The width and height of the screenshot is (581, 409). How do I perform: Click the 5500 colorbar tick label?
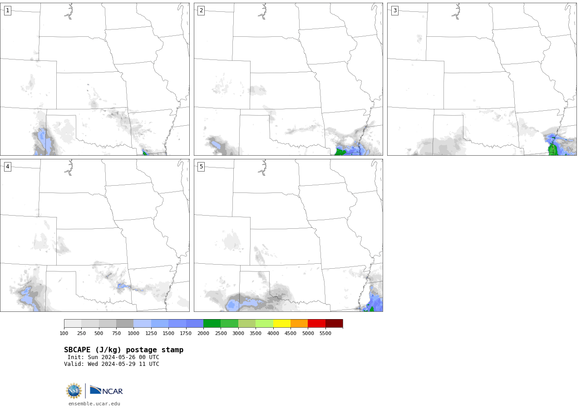[325, 334]
